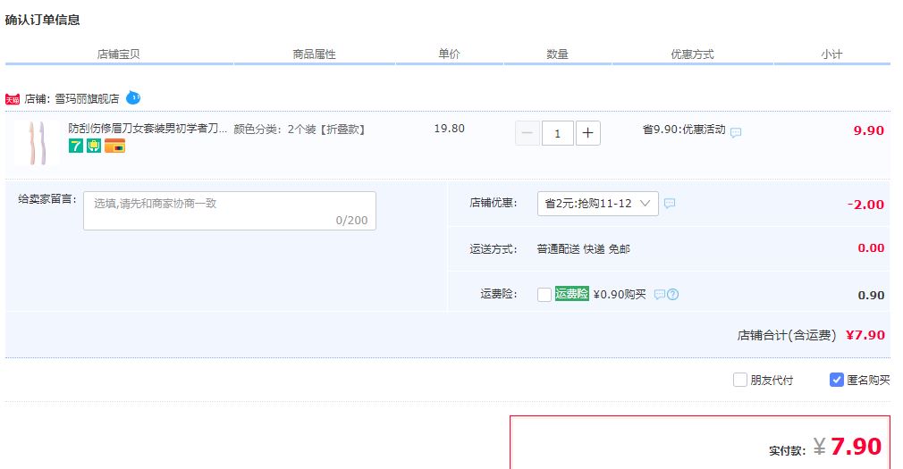Open the product thumbnail image of eyebrow razors
Screen dimensions: 903x469
[37, 143]
